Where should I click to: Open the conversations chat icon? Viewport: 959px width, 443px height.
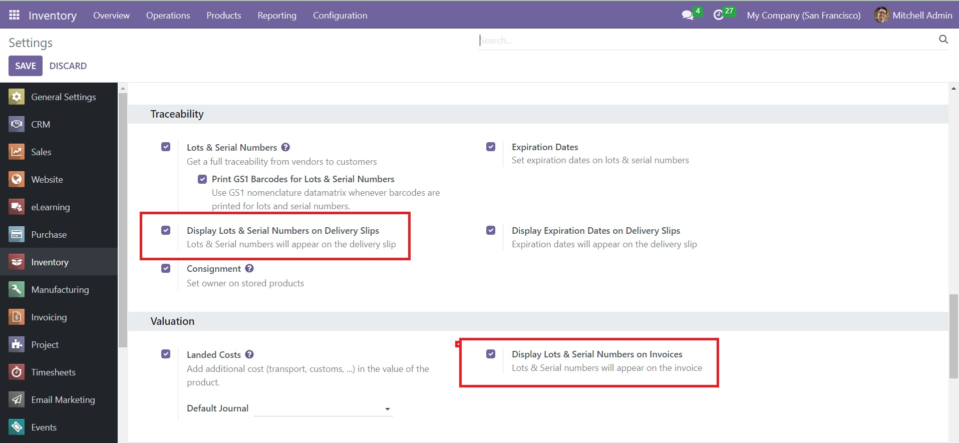pos(688,15)
